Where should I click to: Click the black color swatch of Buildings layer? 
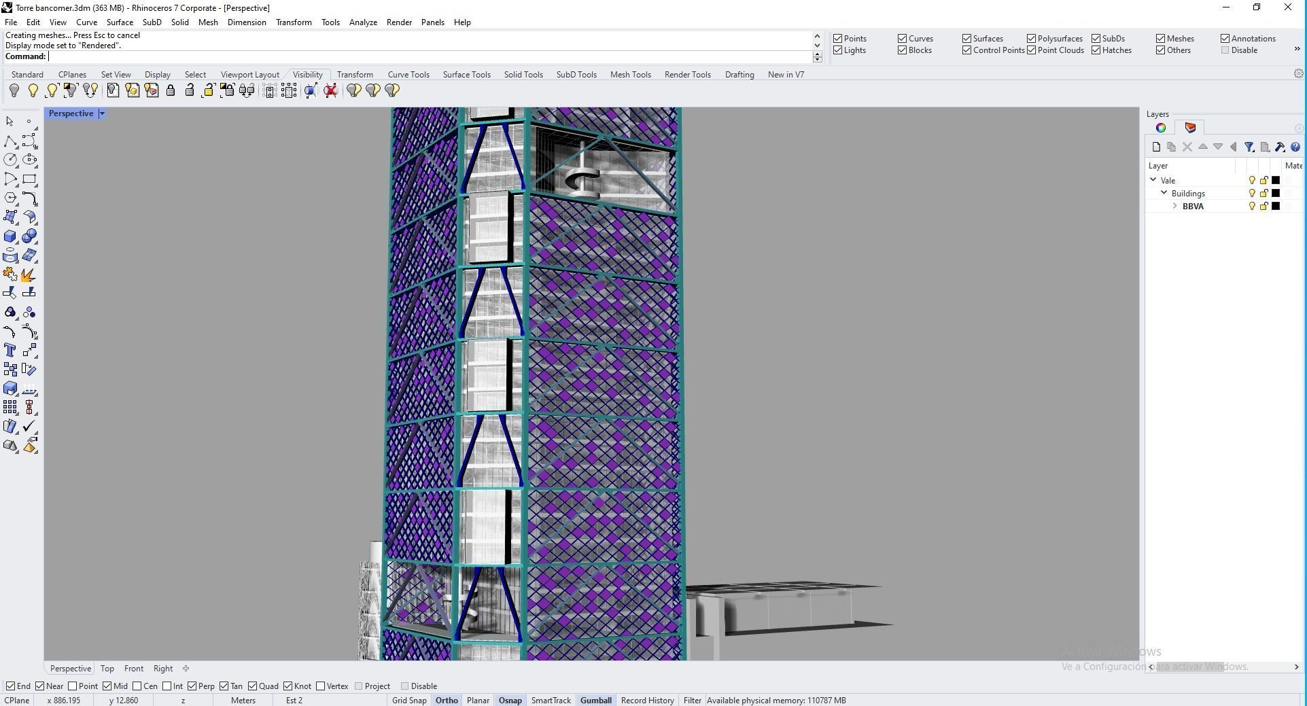1276,194
